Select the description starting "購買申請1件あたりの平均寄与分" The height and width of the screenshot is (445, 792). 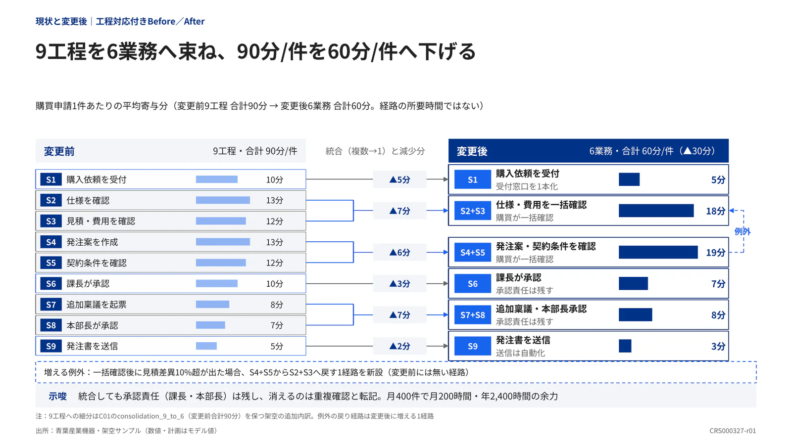coord(261,106)
